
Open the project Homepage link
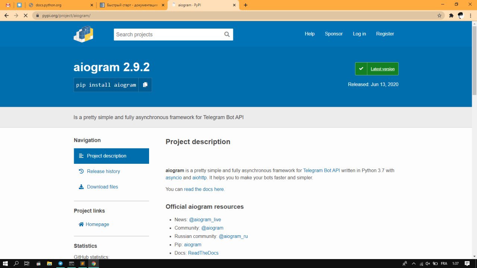click(94, 224)
